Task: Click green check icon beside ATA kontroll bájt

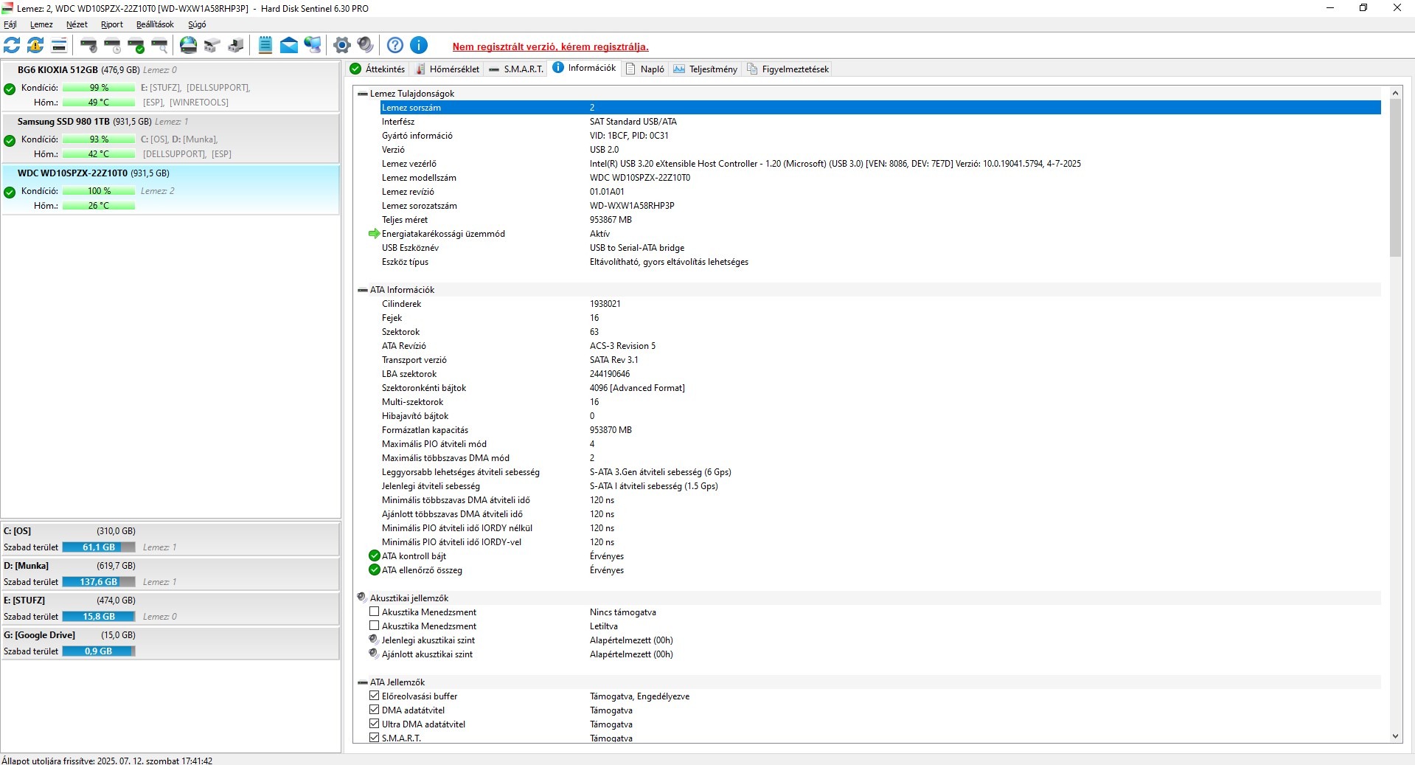Action: pos(374,556)
